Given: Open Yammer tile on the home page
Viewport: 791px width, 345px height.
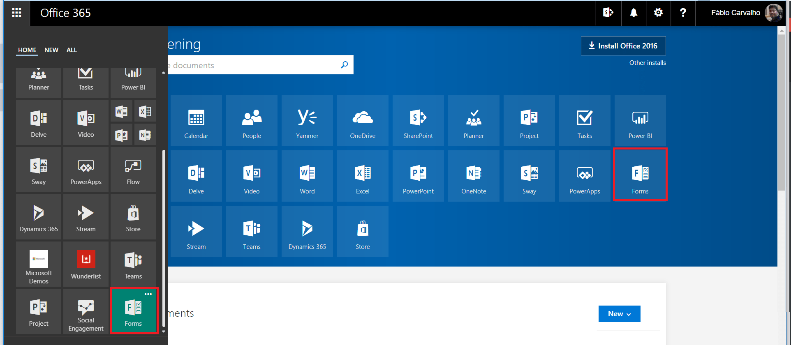Looking at the screenshot, I should tap(307, 120).
